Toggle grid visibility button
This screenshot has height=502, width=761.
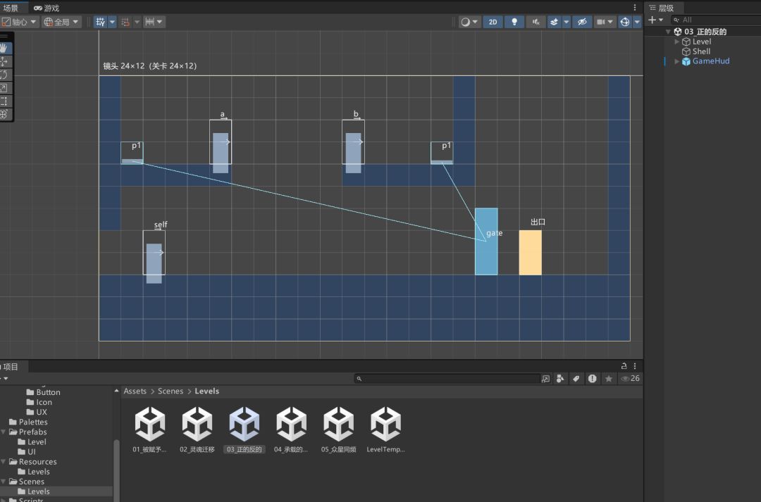(101, 22)
